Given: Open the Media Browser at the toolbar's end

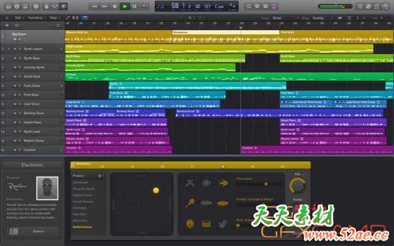Looking at the screenshot, I should point(385,7).
